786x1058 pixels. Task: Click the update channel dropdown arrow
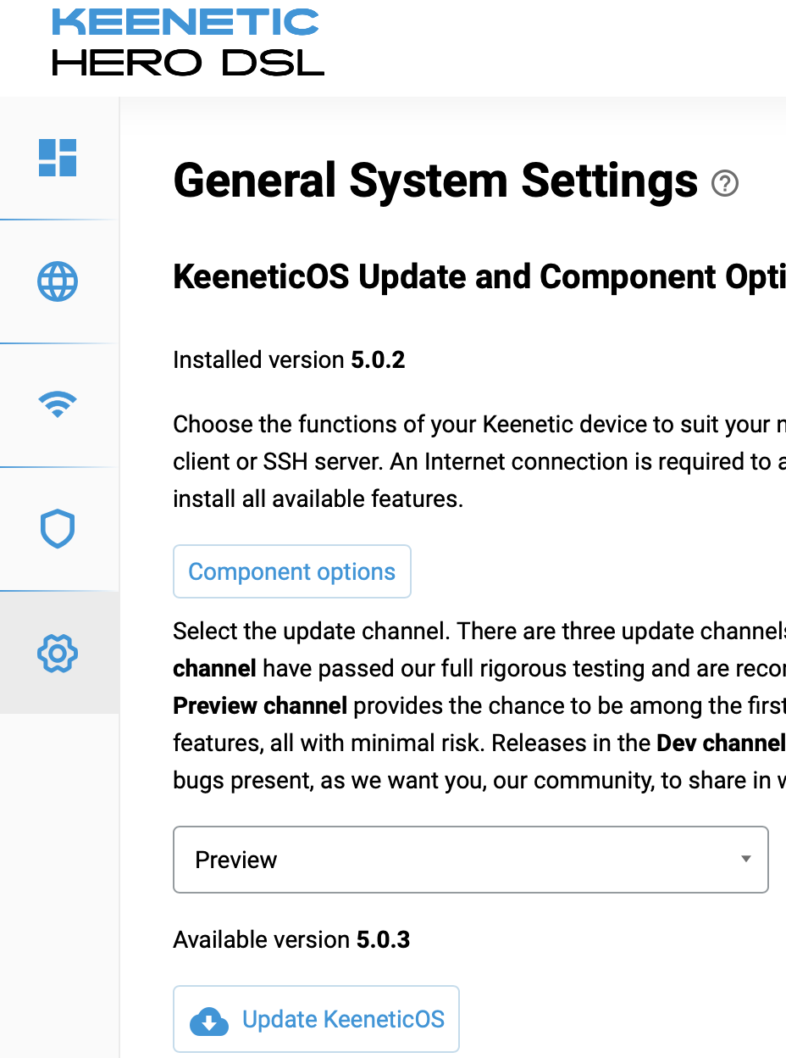tap(746, 860)
